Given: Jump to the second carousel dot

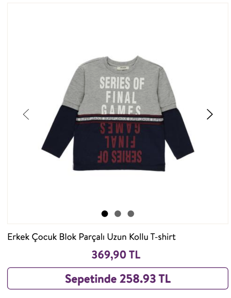Looking at the screenshot, I should click(118, 213).
